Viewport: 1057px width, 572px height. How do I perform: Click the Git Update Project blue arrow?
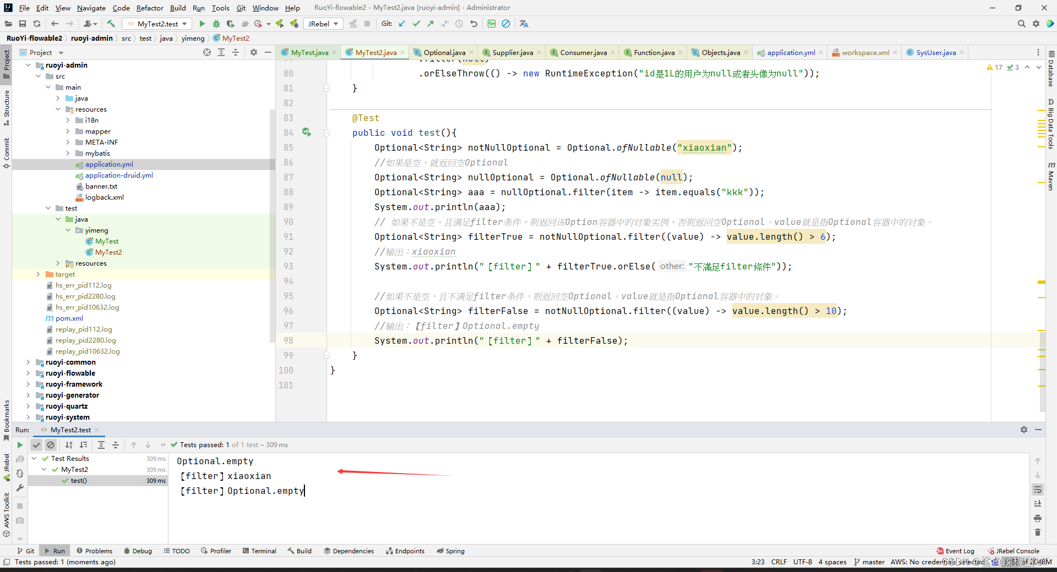pos(402,24)
